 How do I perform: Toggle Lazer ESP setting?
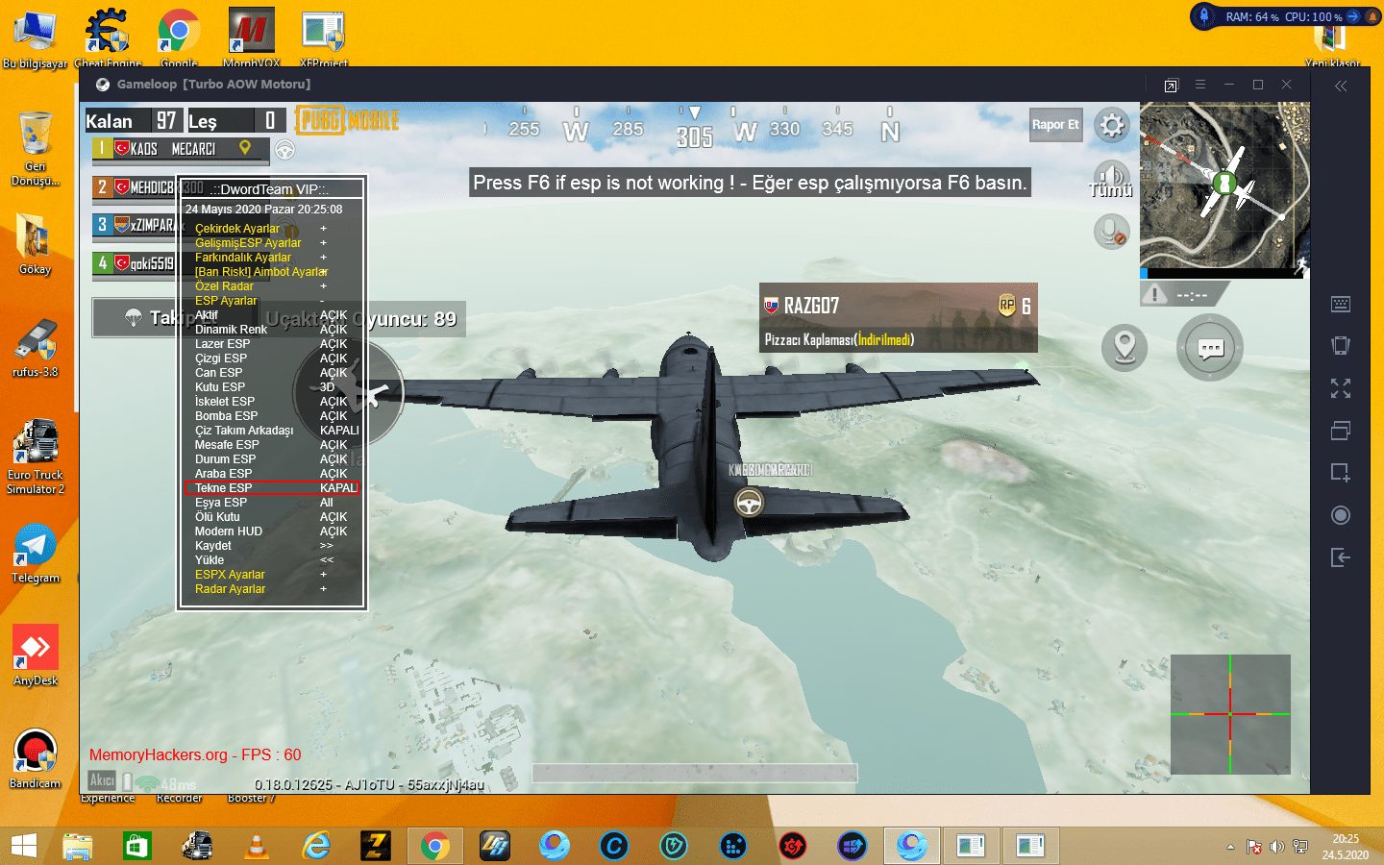(272, 344)
